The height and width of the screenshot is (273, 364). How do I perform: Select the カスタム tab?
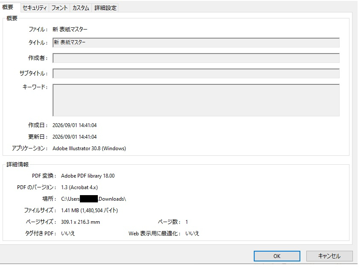pyautogui.click(x=81, y=8)
